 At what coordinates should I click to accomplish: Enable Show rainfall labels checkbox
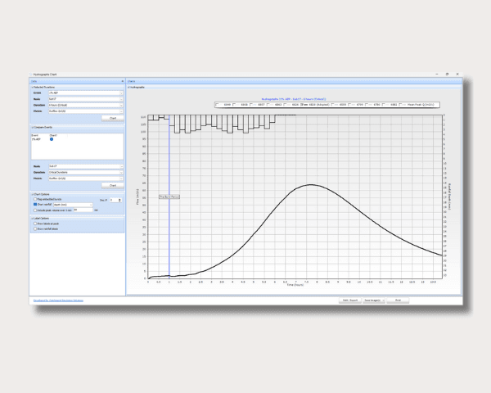click(35, 228)
